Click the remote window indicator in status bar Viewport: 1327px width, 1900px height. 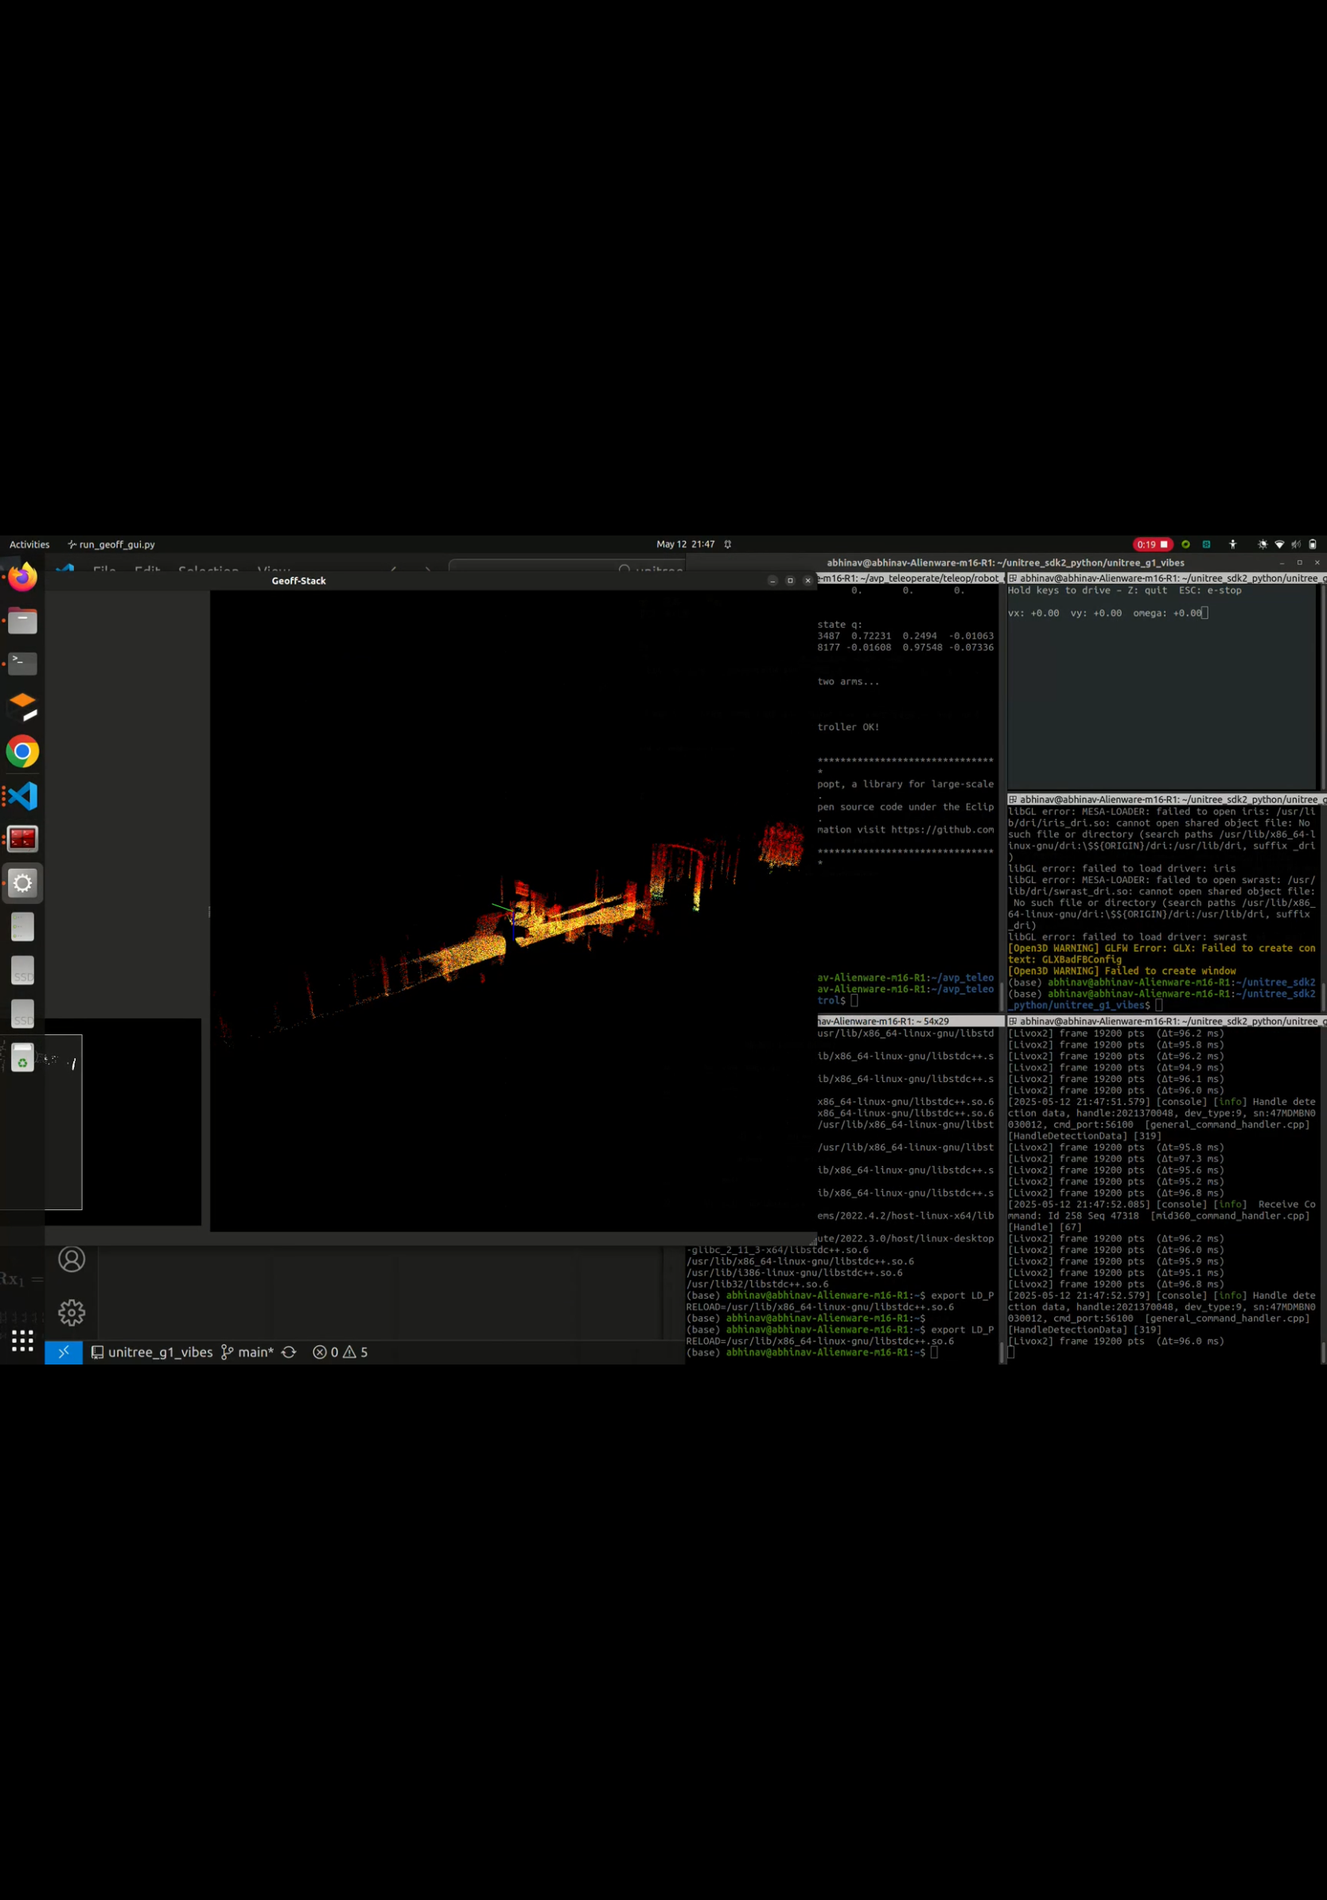(63, 1352)
